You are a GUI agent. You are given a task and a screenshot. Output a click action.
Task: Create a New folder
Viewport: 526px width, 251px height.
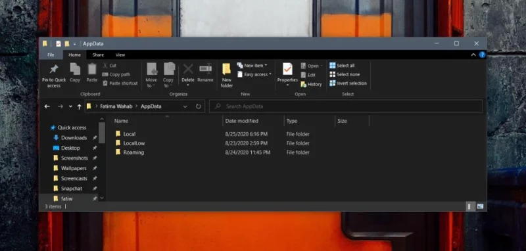227,75
